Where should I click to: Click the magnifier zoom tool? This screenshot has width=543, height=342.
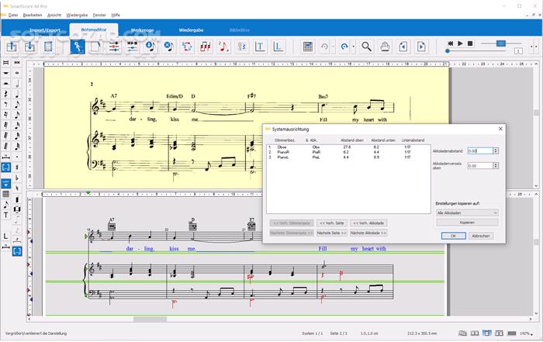click(x=366, y=47)
